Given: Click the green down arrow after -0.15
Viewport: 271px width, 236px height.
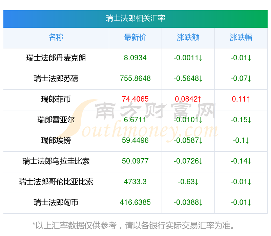Looking at the screenshot, I should [249, 120].
